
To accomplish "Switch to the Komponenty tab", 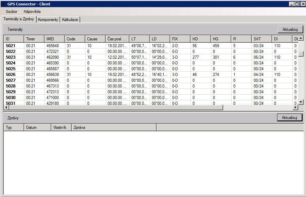I will click(48, 20).
